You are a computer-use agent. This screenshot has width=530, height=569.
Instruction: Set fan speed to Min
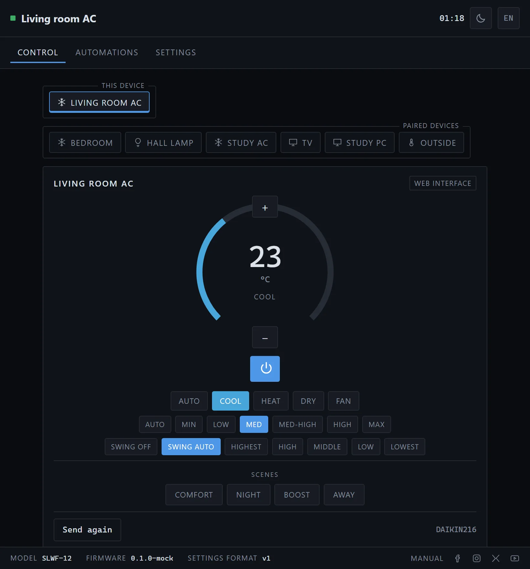click(x=189, y=424)
